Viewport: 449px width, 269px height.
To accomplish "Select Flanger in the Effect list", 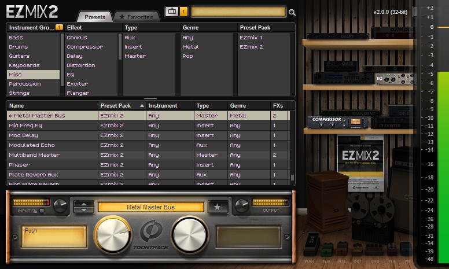I will tap(91, 93).
